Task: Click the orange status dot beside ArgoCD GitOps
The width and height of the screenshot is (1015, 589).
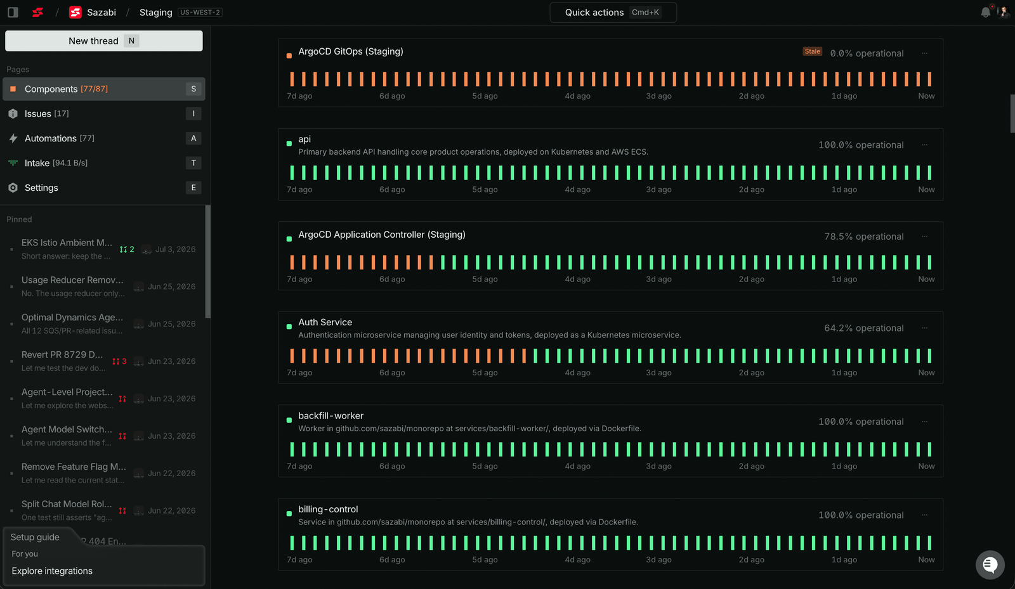Action: [289, 56]
